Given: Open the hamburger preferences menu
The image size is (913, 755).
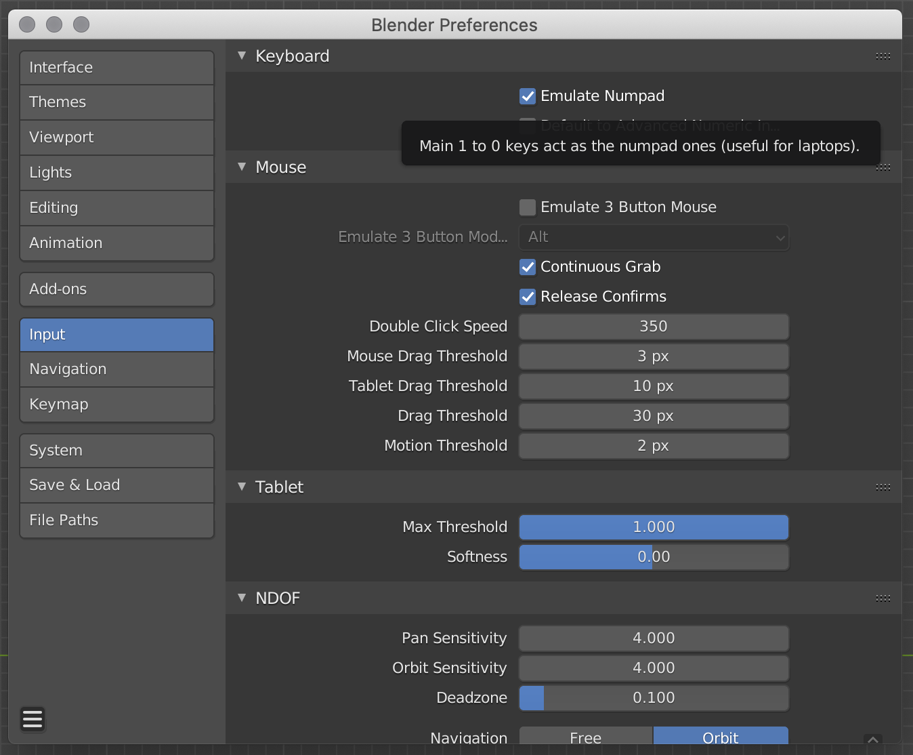Looking at the screenshot, I should 33,719.
